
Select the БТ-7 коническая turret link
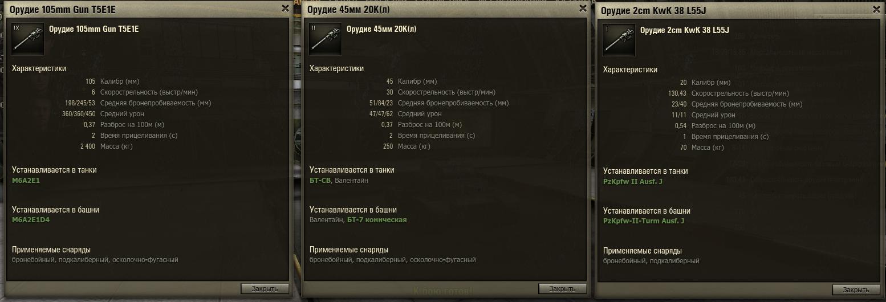(x=377, y=220)
